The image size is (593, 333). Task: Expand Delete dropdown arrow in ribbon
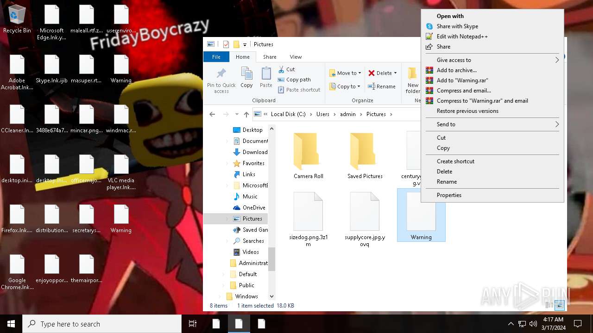395,73
